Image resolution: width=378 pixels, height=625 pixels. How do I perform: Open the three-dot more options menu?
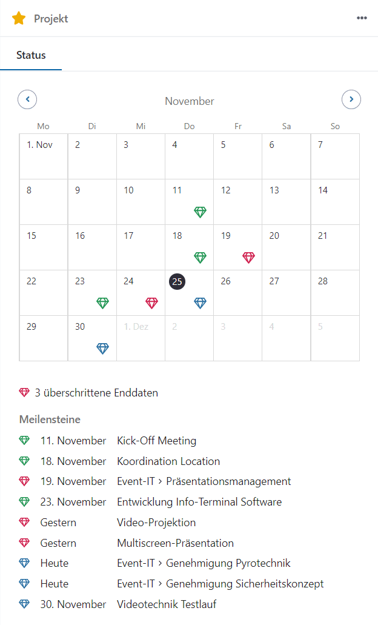click(x=362, y=18)
